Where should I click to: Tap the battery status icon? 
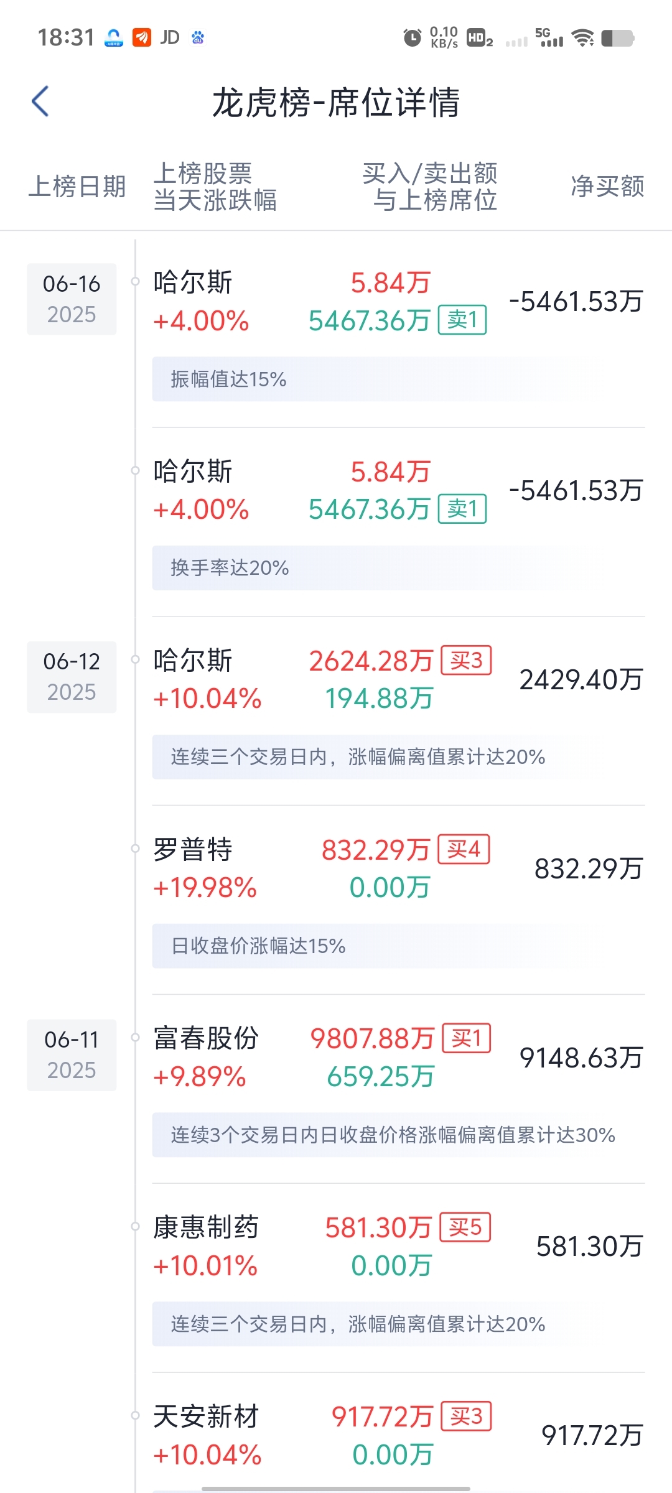(617, 38)
